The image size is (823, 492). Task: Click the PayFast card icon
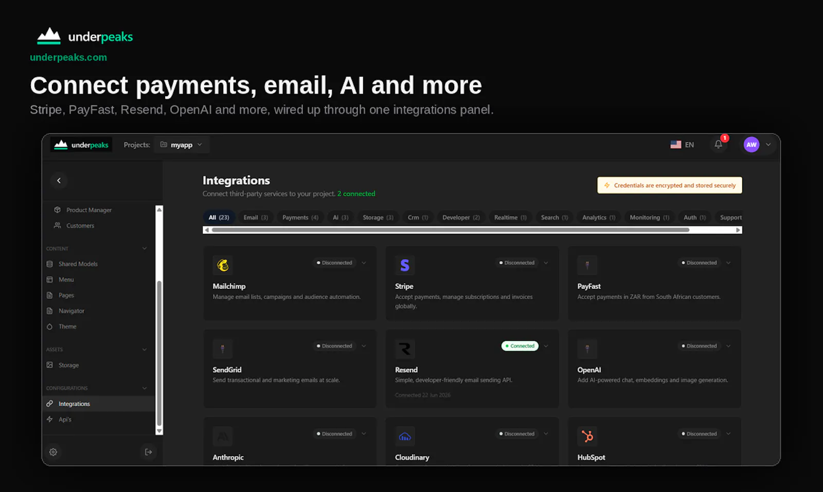[587, 265]
